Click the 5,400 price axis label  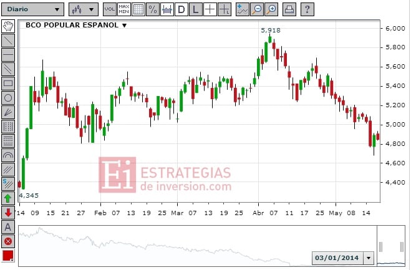click(x=395, y=86)
